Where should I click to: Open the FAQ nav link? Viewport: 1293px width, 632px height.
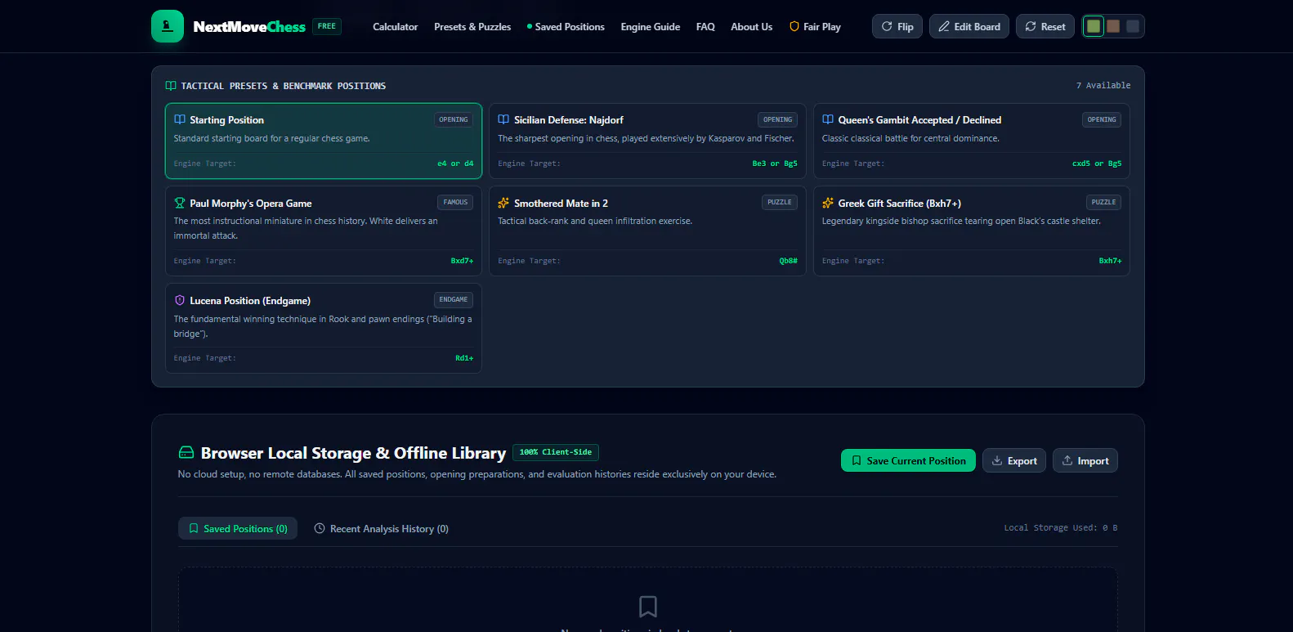[x=705, y=27]
